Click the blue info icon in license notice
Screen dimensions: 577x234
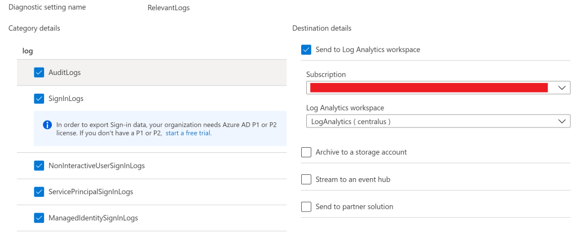[x=47, y=124]
